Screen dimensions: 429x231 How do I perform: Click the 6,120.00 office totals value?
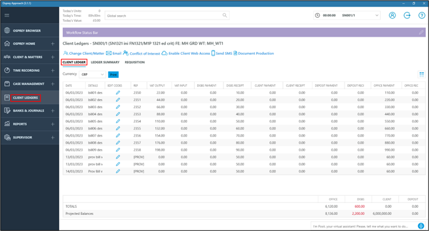tap(332, 207)
